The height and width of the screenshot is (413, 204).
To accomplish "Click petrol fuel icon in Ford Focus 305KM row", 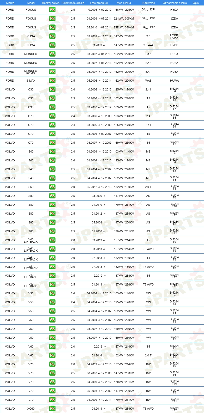I will (x=52, y=19).
